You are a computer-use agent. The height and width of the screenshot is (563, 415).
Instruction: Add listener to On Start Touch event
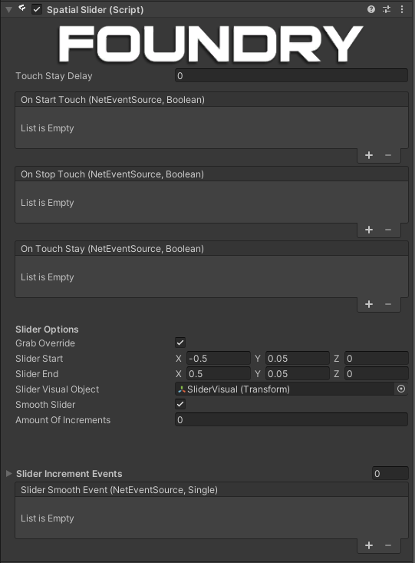369,155
